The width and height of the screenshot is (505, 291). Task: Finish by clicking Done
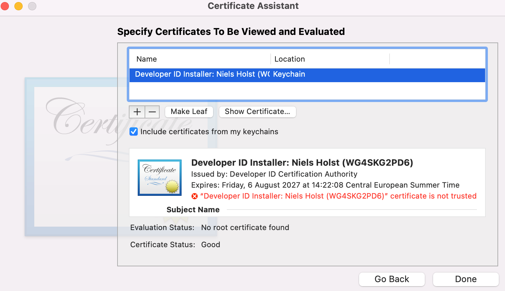pyautogui.click(x=466, y=279)
